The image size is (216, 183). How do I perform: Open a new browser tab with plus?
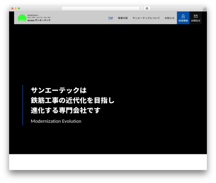(x=205, y=10)
